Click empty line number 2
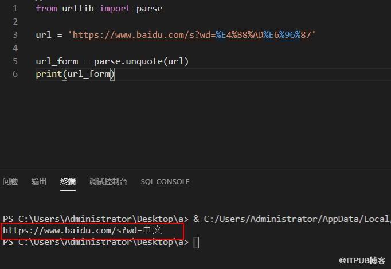The height and width of the screenshot is (269, 391). (x=15, y=22)
